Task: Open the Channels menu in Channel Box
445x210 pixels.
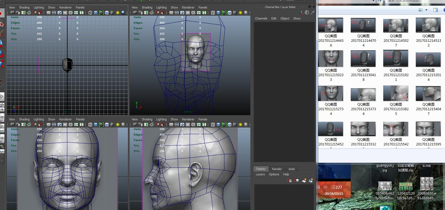Action: (x=261, y=18)
